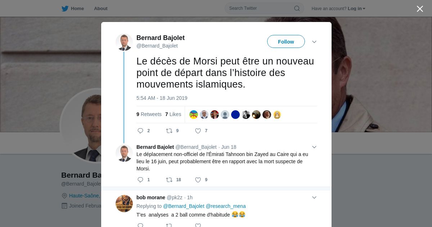
Task: Retweet the thread tweet with 18 retweets
Action: pos(169,180)
